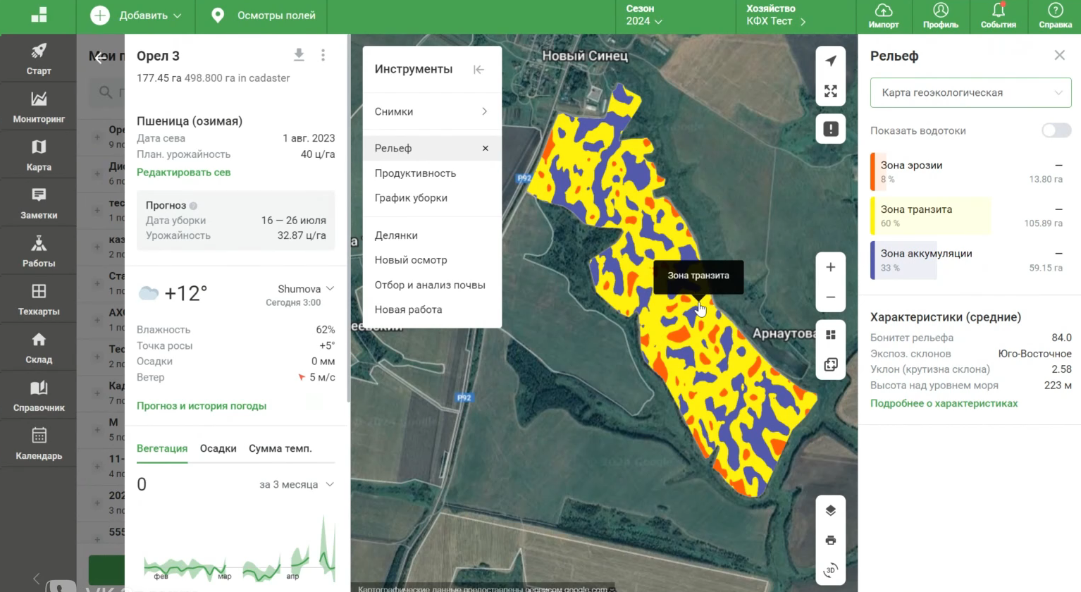Open the Профиль menu
The height and width of the screenshot is (592, 1081).
[x=941, y=16]
